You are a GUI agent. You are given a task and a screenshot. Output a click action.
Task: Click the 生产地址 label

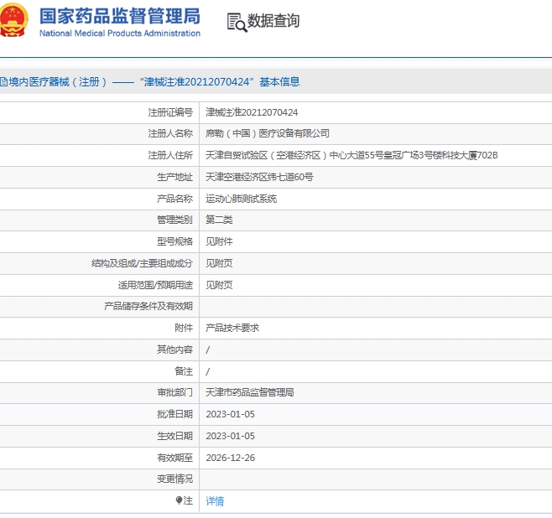[175, 177]
